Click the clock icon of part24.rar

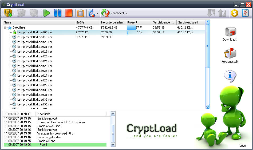(14, 61)
